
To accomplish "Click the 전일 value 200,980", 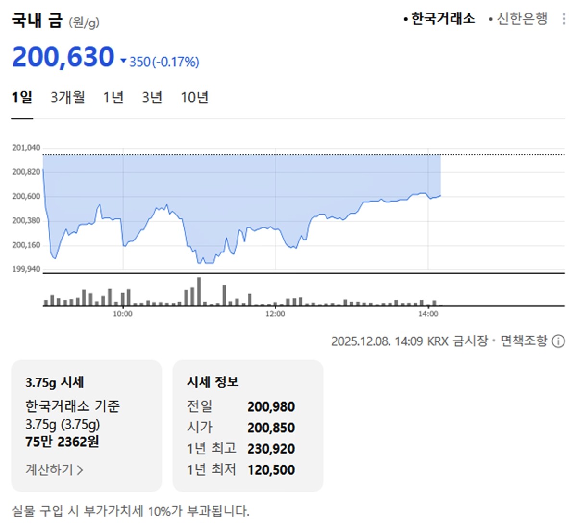I will [x=271, y=407].
